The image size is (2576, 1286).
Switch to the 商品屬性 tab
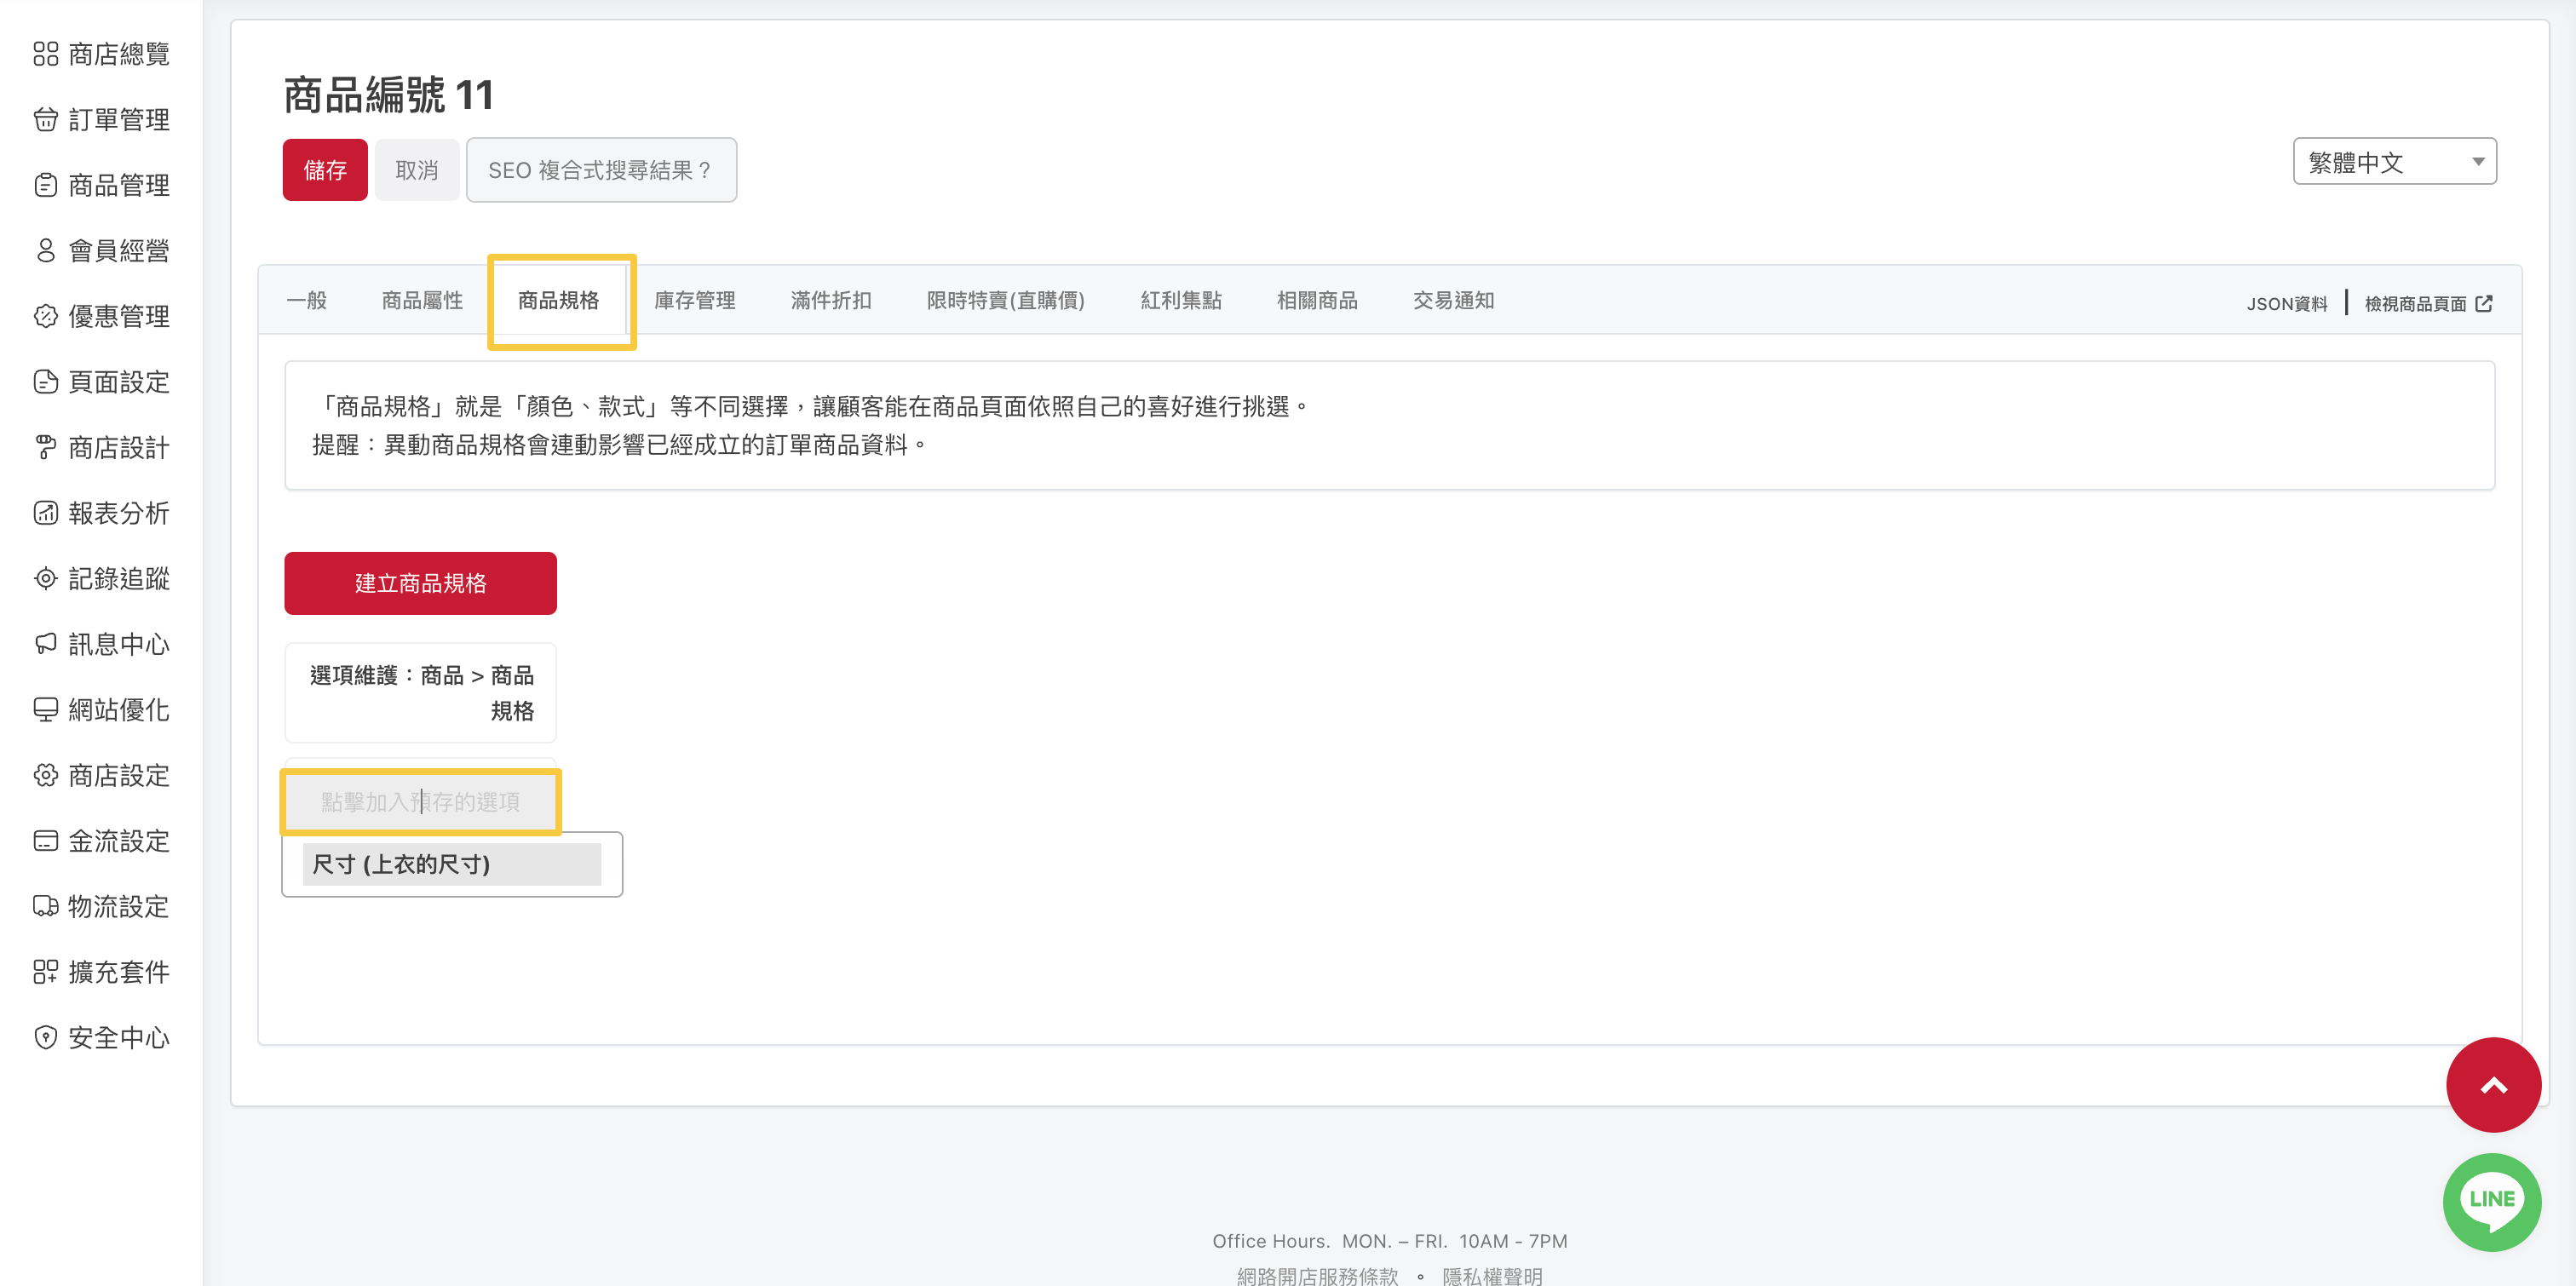pos(422,301)
